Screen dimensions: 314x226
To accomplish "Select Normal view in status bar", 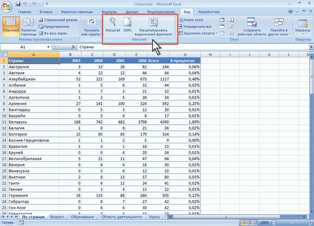I will point(244,222).
